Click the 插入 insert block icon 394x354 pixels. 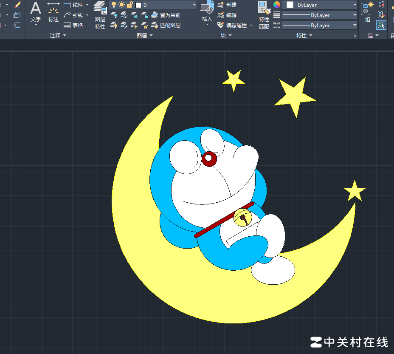207,12
